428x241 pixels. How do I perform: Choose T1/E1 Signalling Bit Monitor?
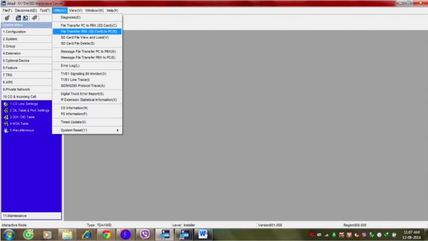coord(87,74)
